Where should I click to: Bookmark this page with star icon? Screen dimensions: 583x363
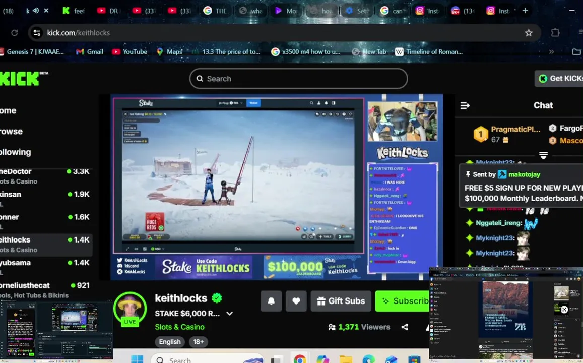pos(529,33)
